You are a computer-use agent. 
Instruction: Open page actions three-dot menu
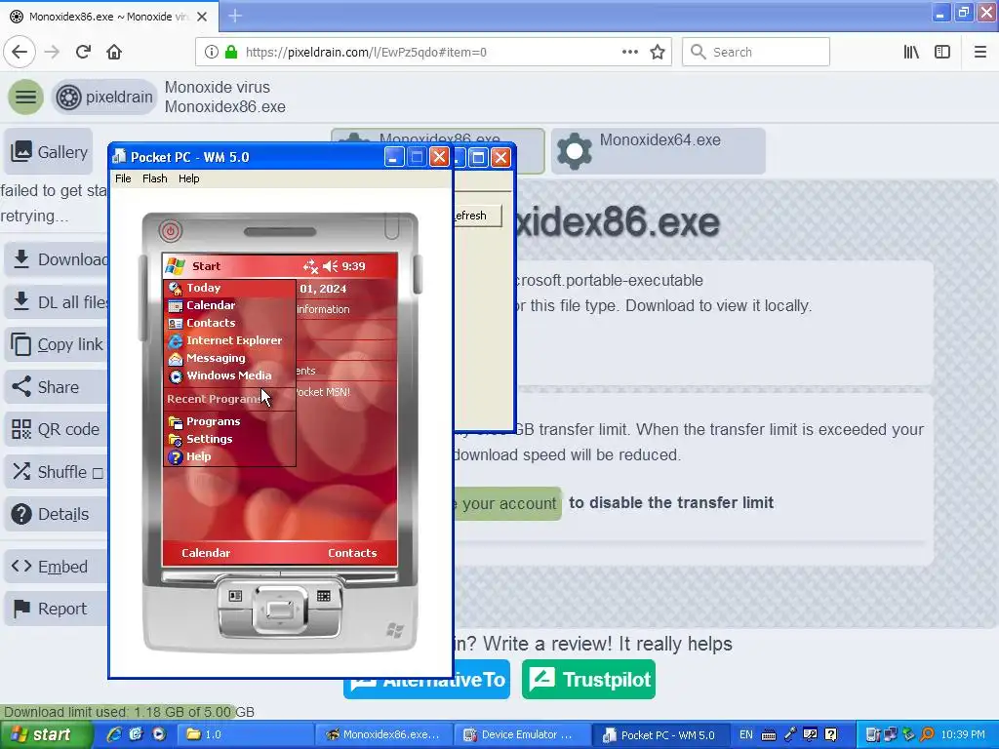click(x=630, y=52)
